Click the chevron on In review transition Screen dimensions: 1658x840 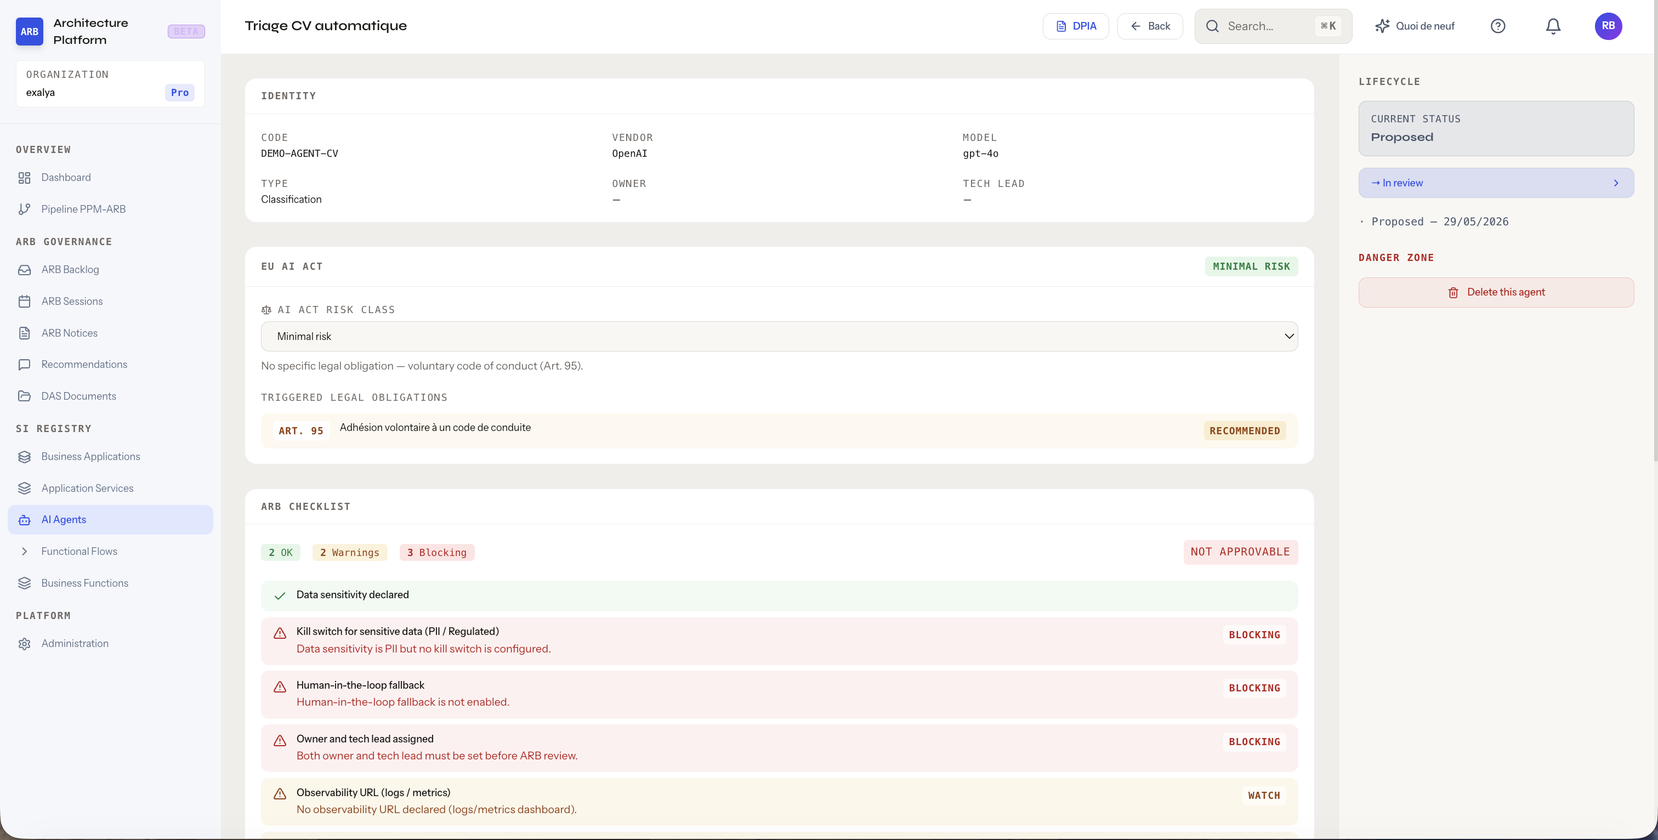coord(1616,183)
